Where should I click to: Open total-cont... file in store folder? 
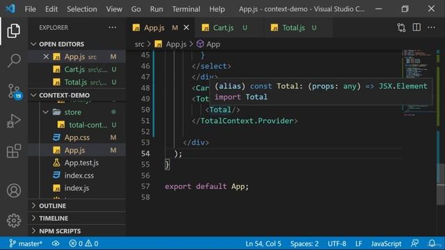(76, 125)
